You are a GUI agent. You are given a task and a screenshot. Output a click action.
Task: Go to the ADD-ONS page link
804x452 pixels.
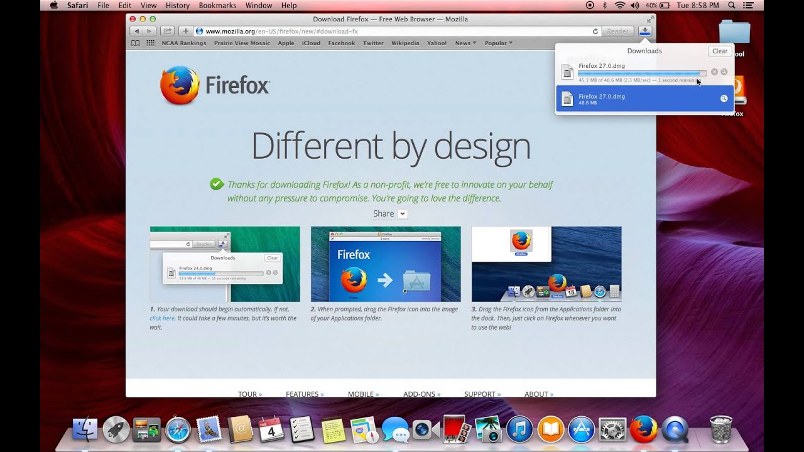421,394
